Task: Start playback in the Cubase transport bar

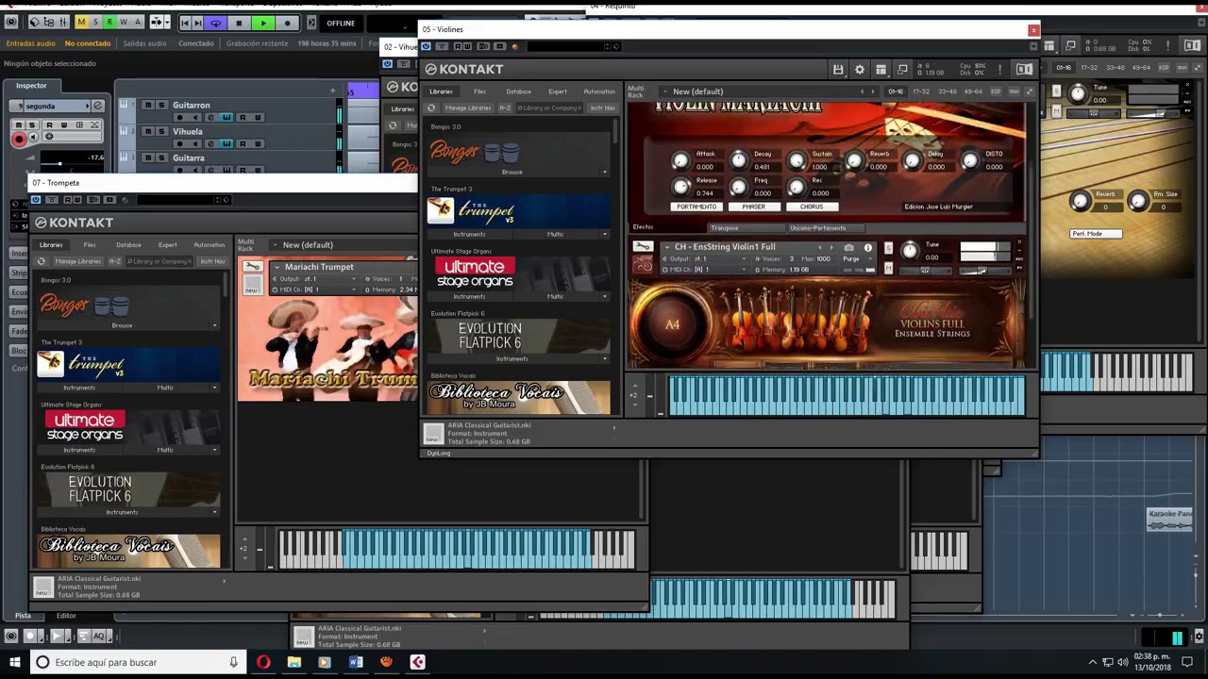Action: coord(263,23)
